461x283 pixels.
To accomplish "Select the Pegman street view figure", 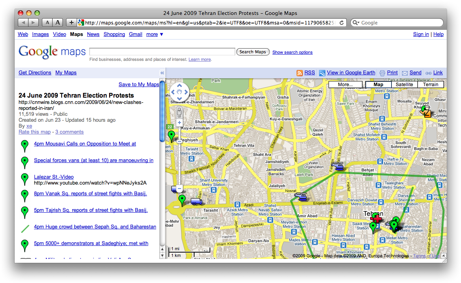I will tap(179, 113).
